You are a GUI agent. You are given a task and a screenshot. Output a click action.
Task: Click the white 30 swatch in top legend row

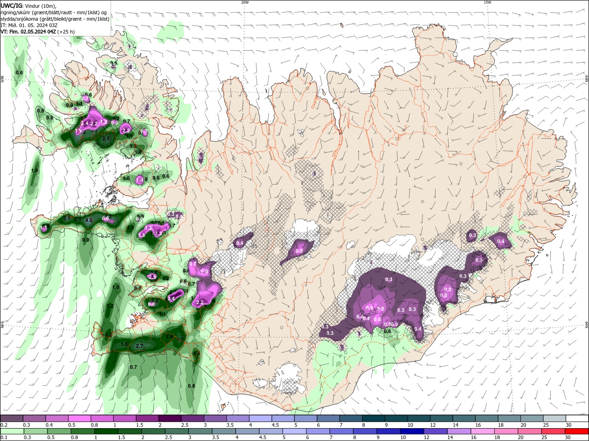[577, 418]
